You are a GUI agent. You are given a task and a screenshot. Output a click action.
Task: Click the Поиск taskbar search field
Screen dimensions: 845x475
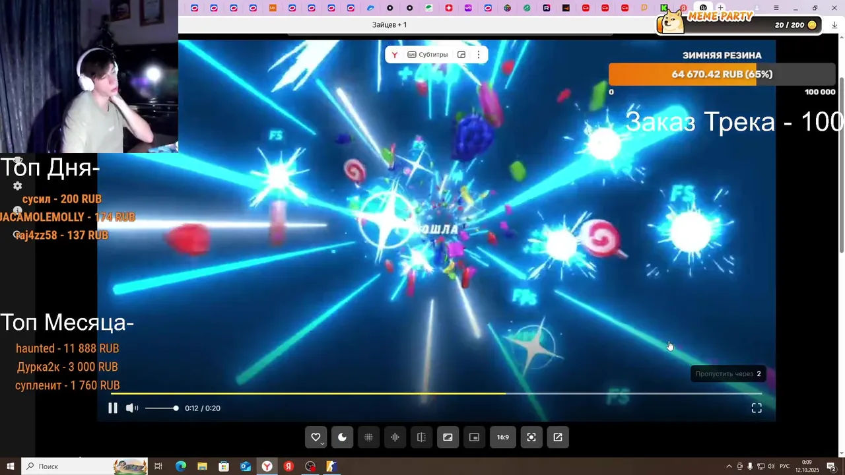tap(84, 466)
